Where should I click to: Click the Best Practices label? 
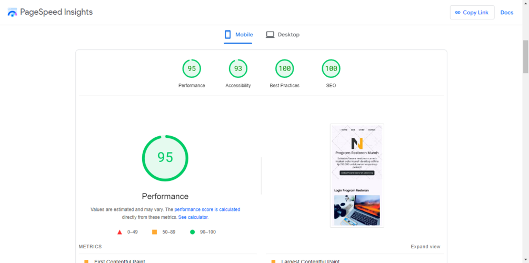(x=284, y=86)
